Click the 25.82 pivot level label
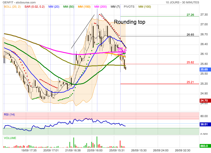The height and width of the screenshot is (153, 211). coord(190,62)
